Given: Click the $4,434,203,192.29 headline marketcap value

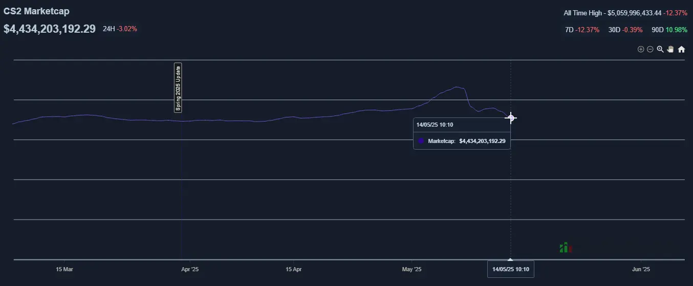Looking at the screenshot, I should pyautogui.click(x=50, y=29).
